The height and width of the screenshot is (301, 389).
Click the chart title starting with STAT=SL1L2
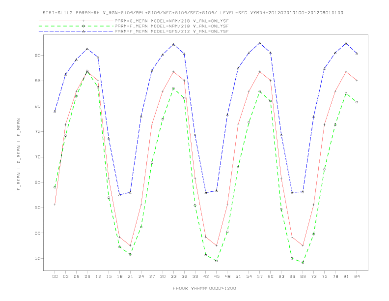click(x=193, y=13)
